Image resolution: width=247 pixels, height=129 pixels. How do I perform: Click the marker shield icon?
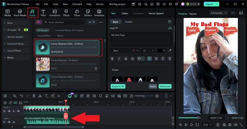(x=101, y=96)
